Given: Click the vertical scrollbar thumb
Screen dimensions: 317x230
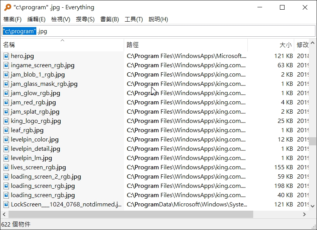Looking at the screenshot, I should (312, 141).
